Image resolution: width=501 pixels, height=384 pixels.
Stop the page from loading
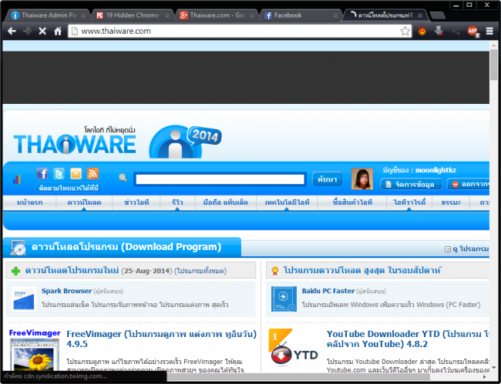pyautogui.click(x=42, y=31)
